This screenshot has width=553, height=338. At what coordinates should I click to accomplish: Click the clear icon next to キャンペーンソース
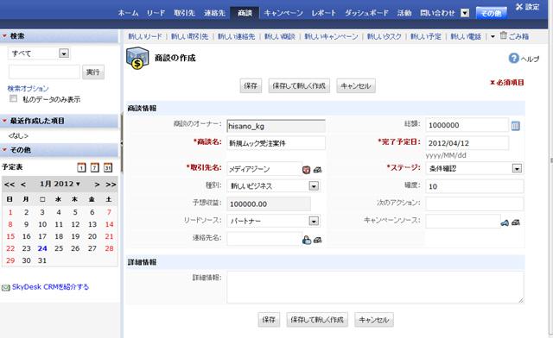pyautogui.click(x=516, y=222)
